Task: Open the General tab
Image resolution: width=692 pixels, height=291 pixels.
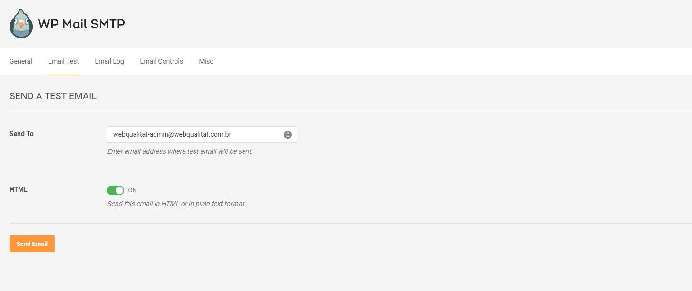Action: (x=21, y=61)
